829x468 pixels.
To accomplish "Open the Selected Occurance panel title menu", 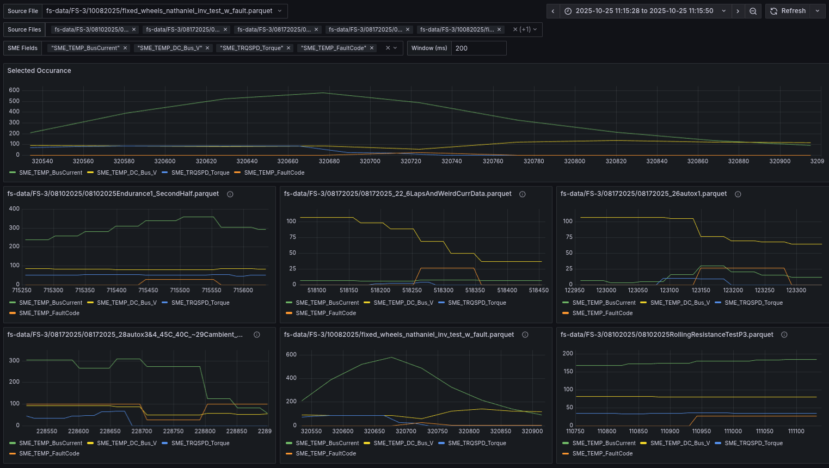I will click(x=39, y=71).
